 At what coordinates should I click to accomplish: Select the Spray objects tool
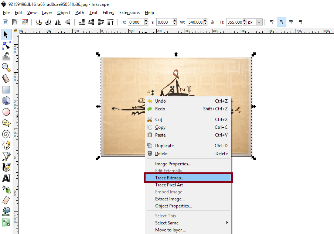click(6, 189)
